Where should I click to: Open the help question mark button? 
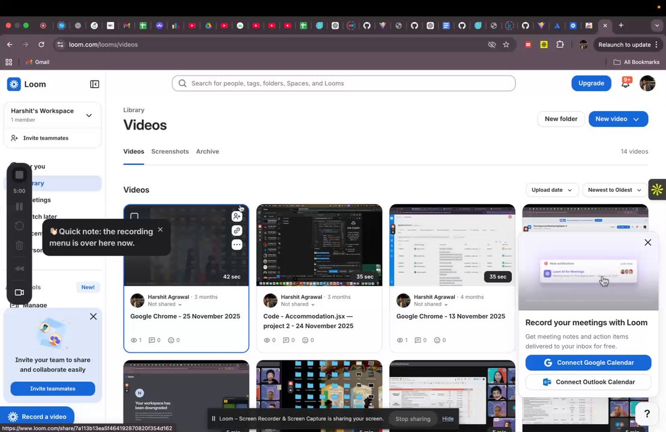[647, 413]
